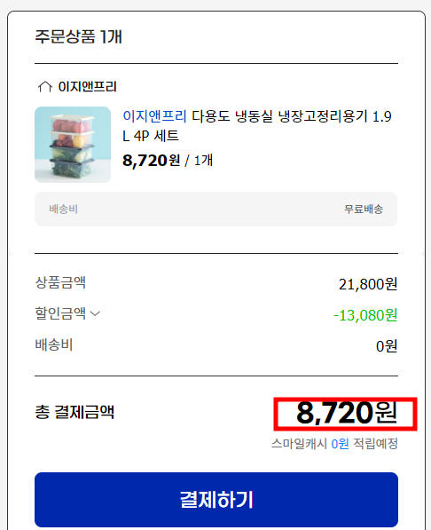Click the 총 결제금액 label
This screenshot has height=530, width=431.
pyautogui.click(x=74, y=412)
